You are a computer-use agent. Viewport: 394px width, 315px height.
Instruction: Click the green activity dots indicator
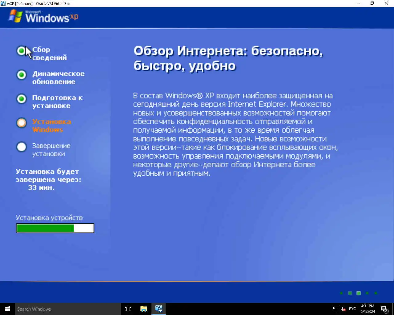(x=358, y=293)
